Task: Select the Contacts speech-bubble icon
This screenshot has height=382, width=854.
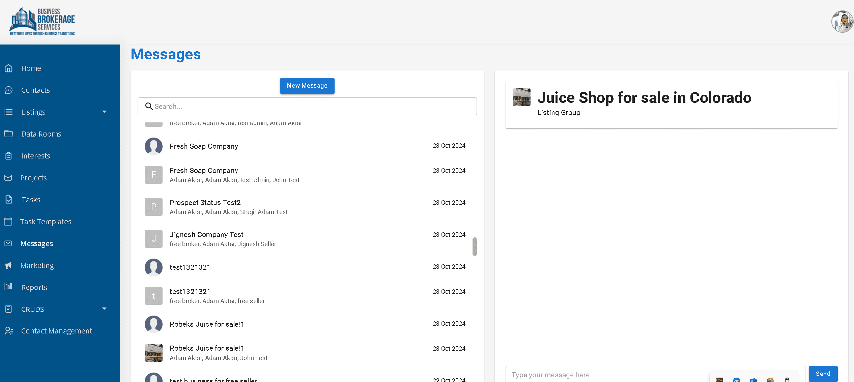Action: pyautogui.click(x=9, y=90)
